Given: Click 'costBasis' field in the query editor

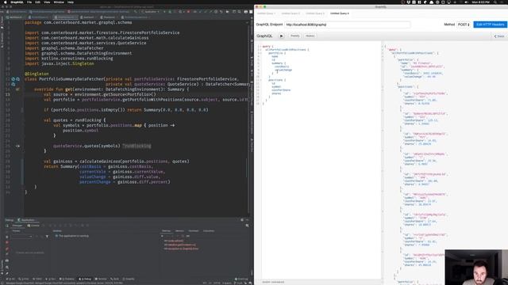Looking at the screenshot, I should point(282,66).
